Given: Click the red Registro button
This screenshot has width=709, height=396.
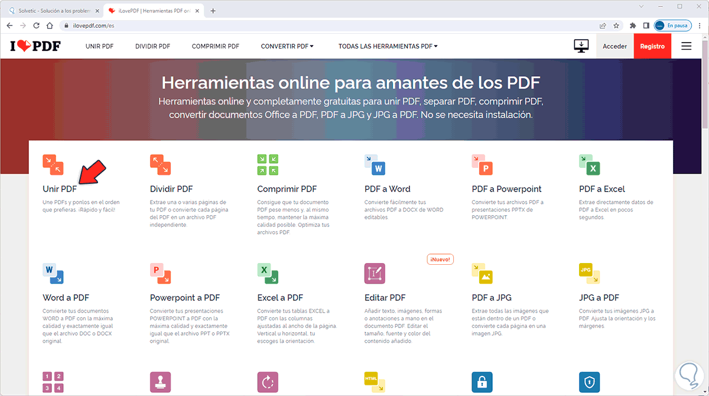Looking at the screenshot, I should point(652,46).
